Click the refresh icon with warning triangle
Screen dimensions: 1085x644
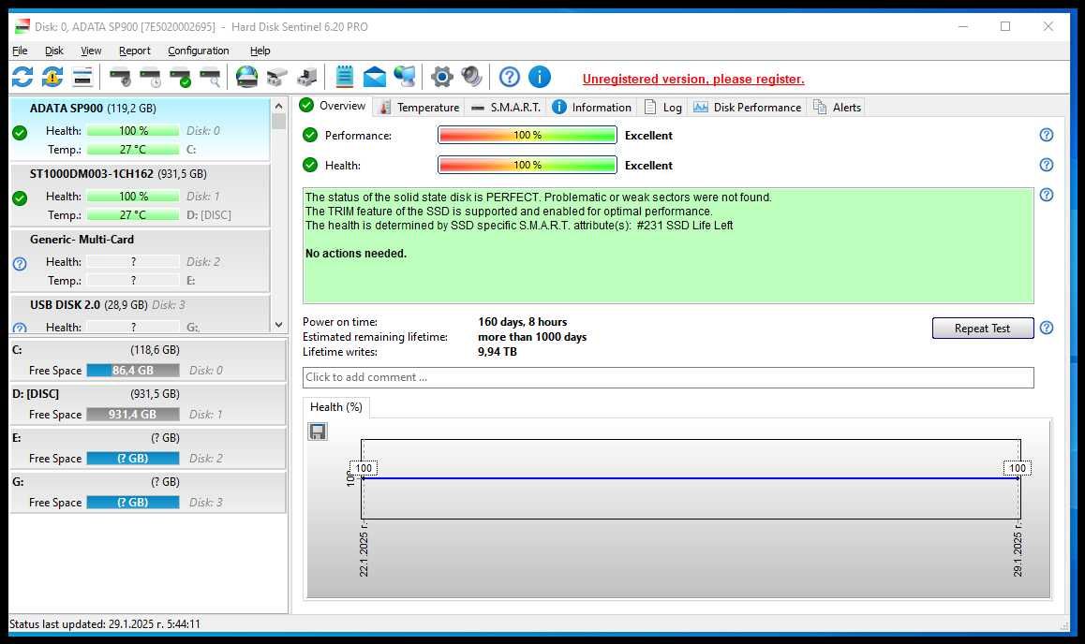point(52,77)
